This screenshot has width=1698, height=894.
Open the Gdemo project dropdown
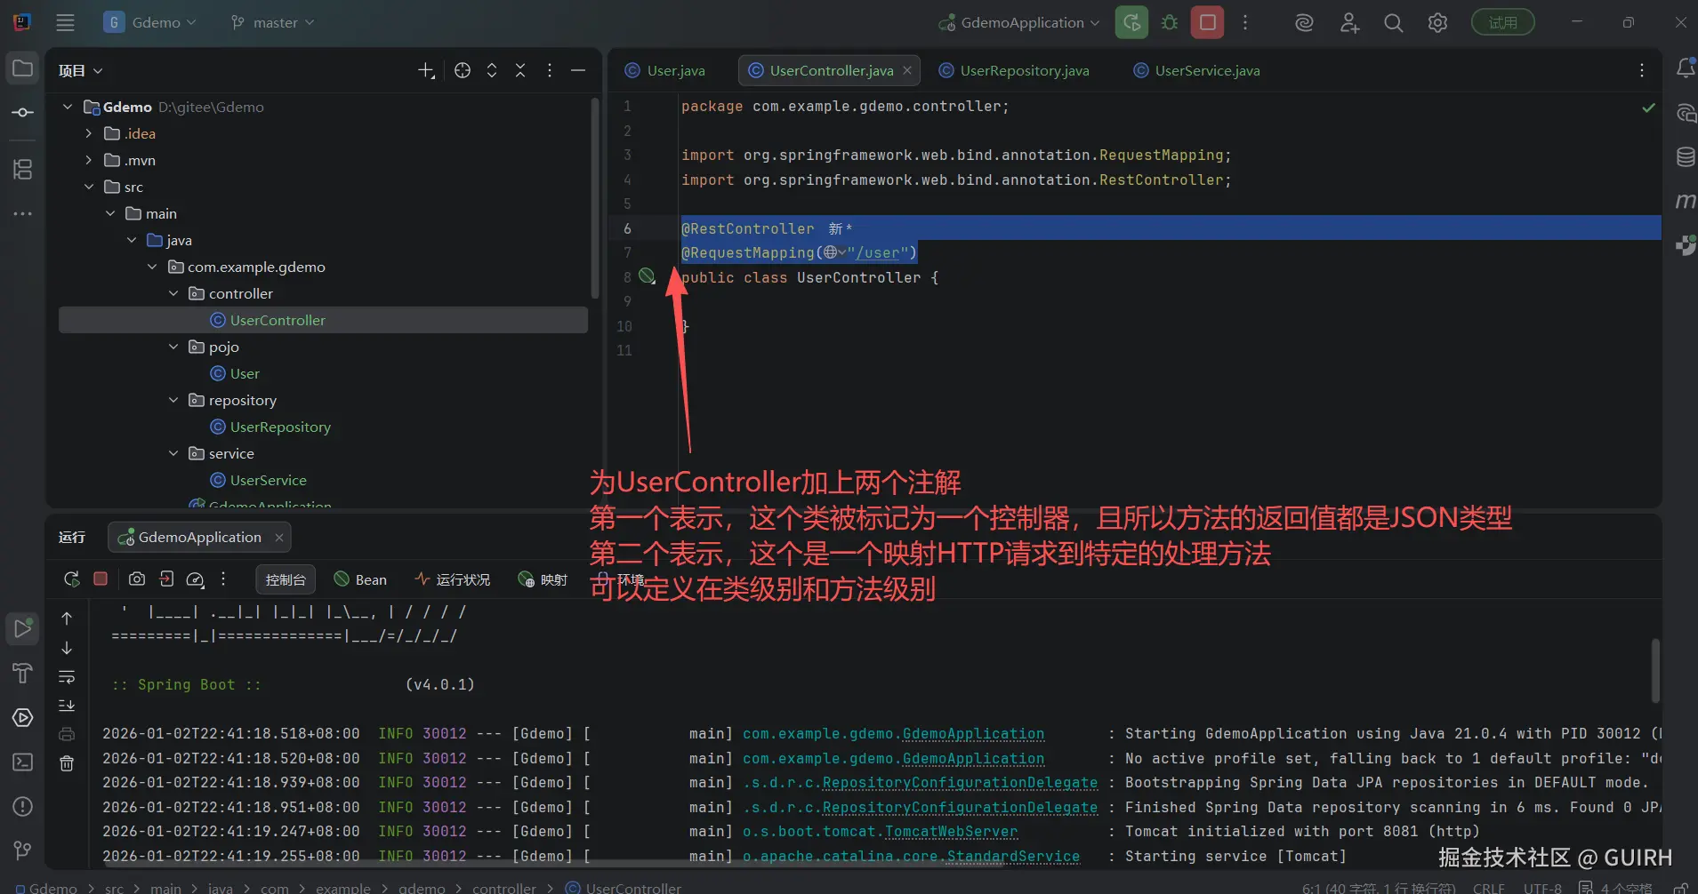point(149,22)
